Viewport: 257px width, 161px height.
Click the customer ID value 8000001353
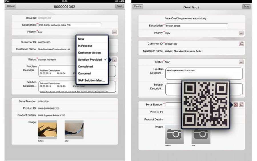[x=44, y=42]
